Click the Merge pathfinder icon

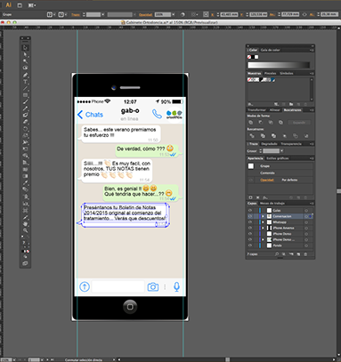pos(273,136)
